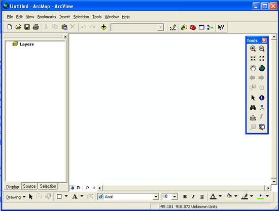Image resolution: width=279 pixels, height=211 pixels.
Task: Paste from the clipboard icon
Action: pos(64,27)
